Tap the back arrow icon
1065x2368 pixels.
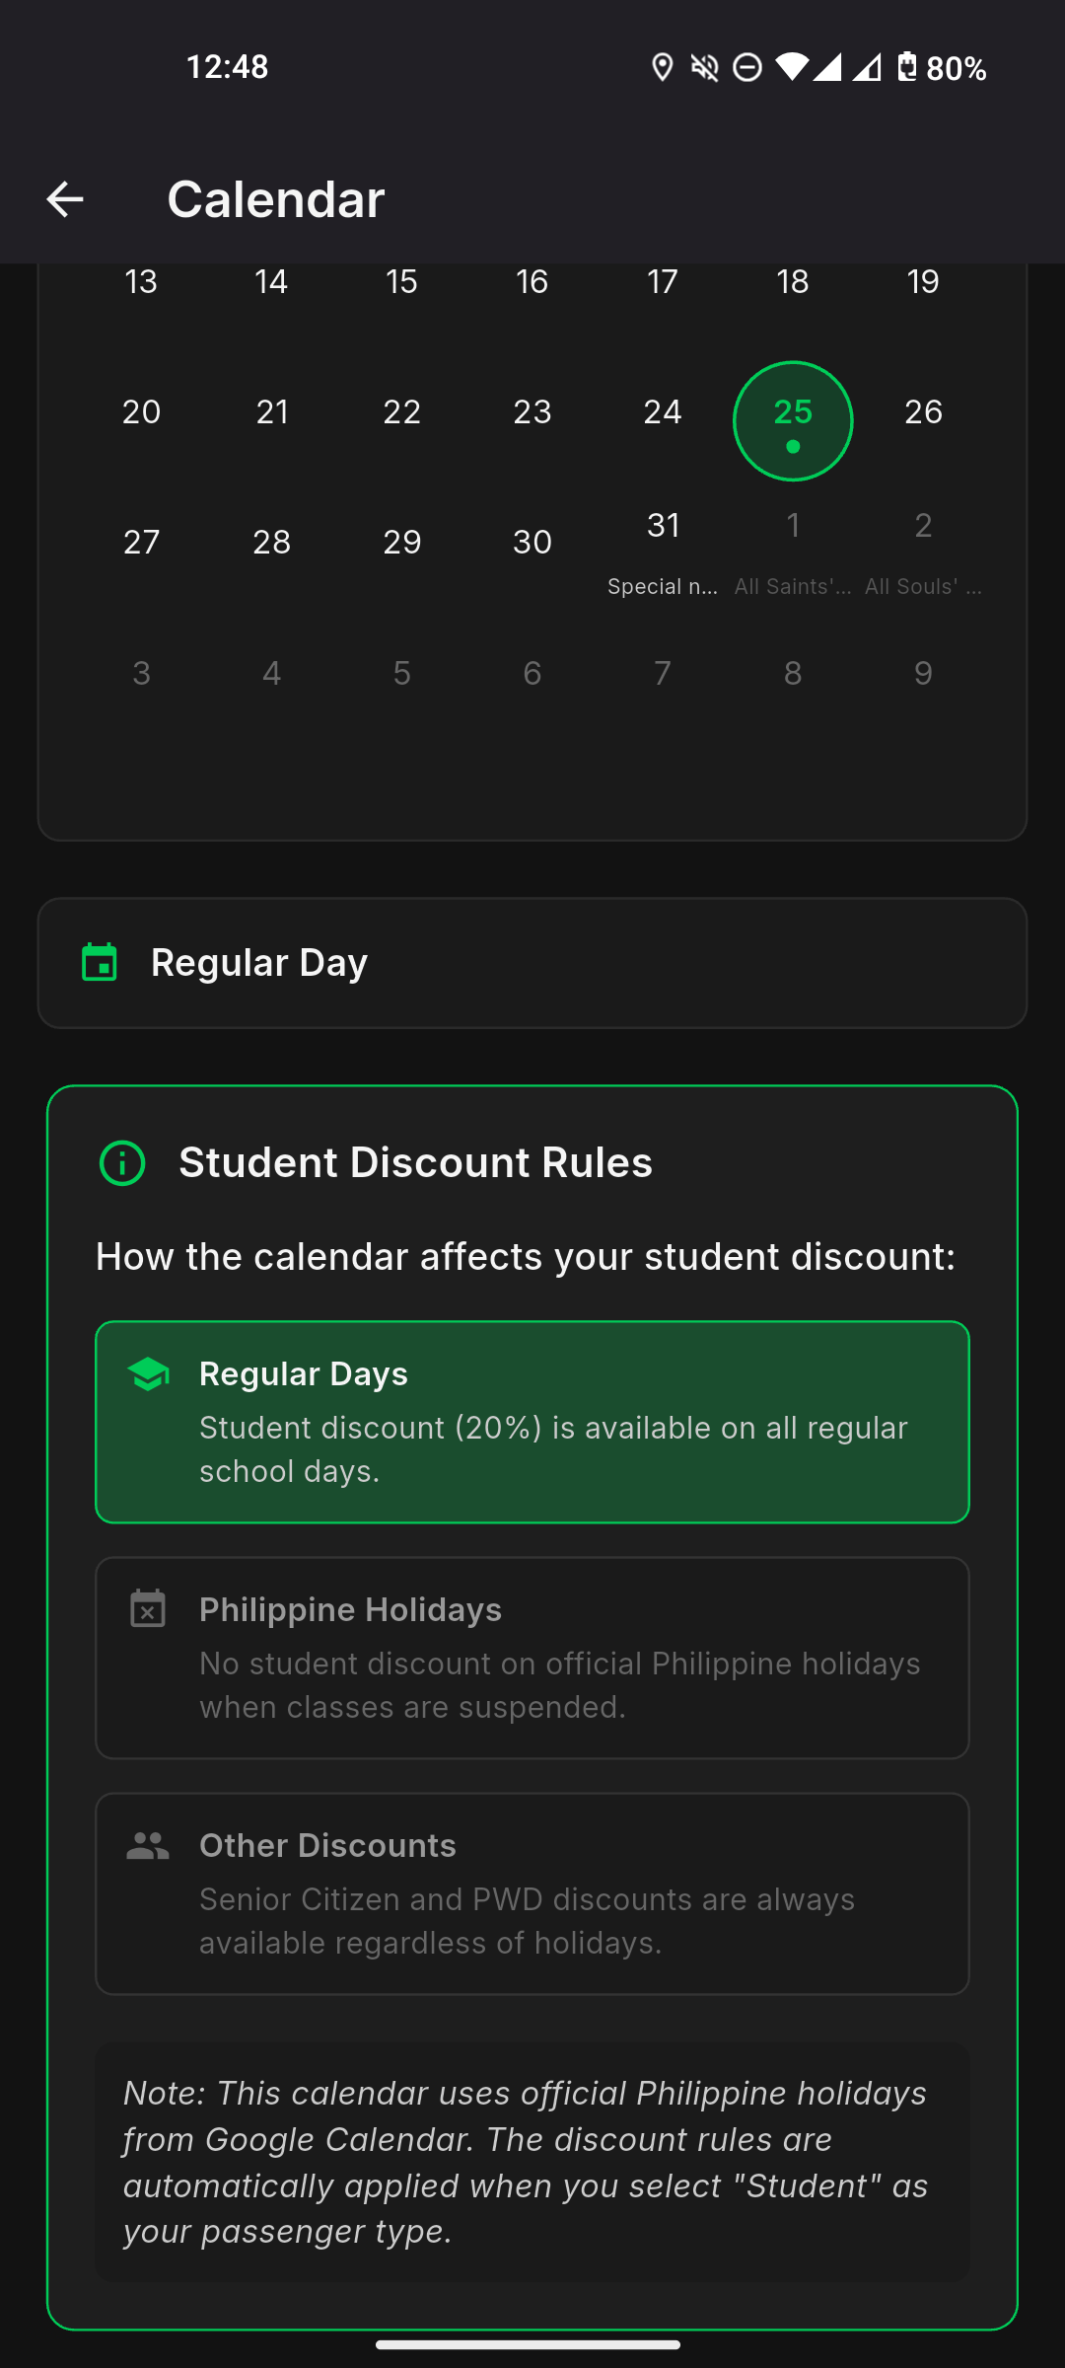click(65, 199)
